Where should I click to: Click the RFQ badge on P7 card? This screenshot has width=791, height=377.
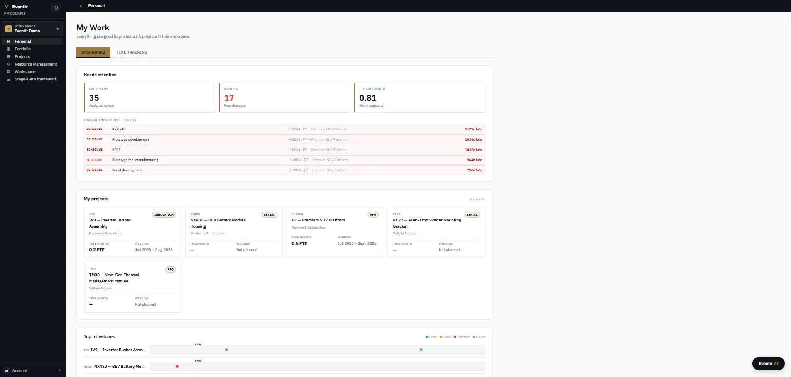[x=373, y=215]
